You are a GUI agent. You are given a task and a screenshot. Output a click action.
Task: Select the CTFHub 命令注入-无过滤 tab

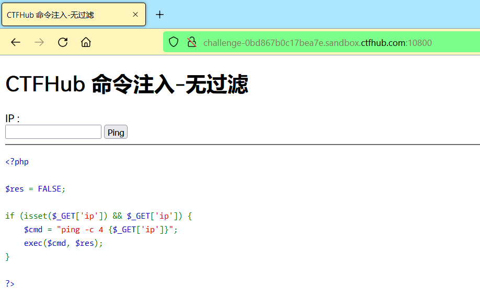(74, 15)
